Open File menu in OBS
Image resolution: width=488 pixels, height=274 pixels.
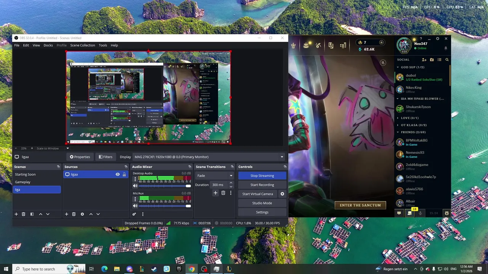coord(17,45)
